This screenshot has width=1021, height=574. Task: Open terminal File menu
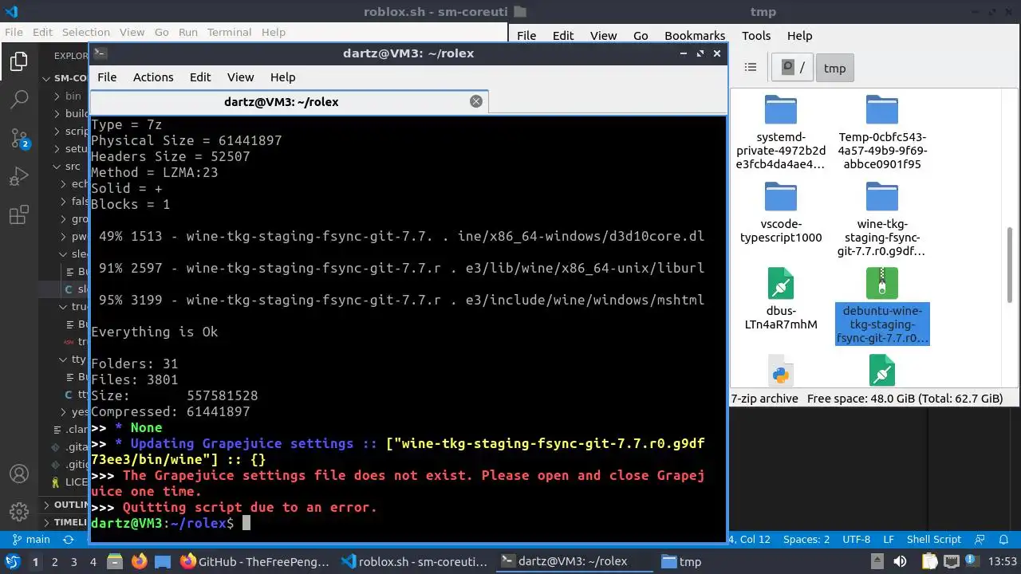[x=107, y=77]
